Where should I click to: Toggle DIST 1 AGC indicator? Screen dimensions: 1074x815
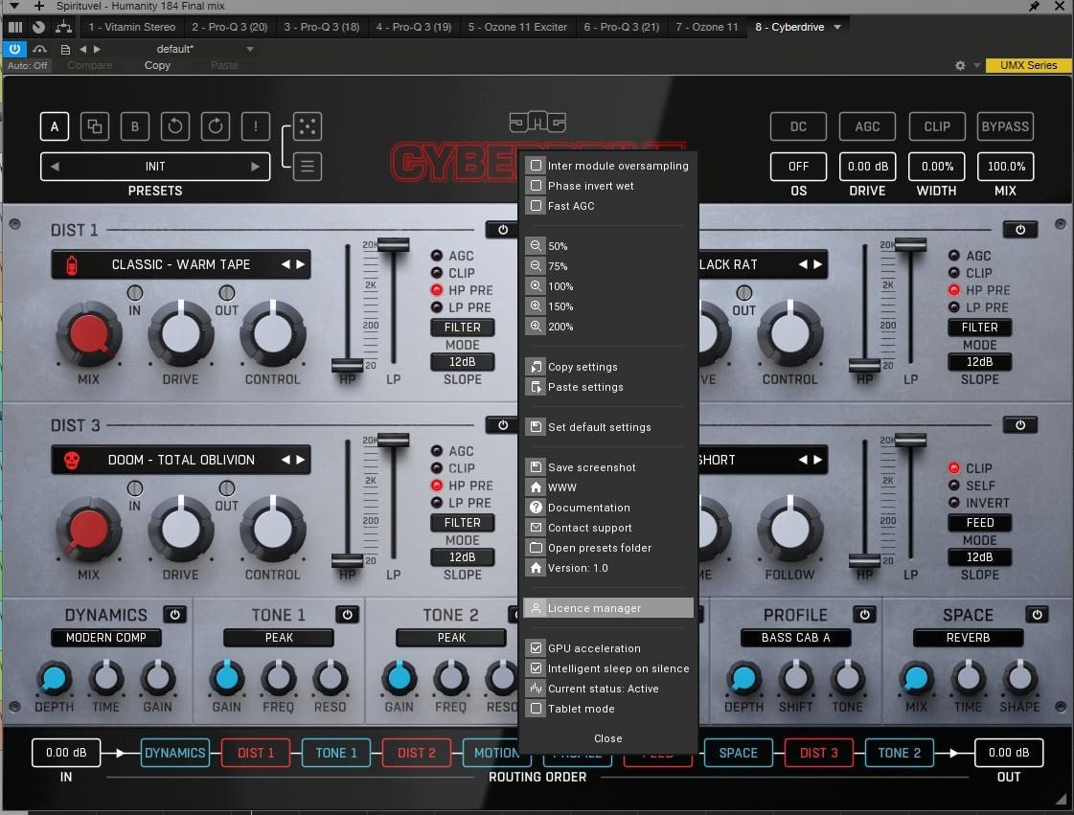(436, 256)
